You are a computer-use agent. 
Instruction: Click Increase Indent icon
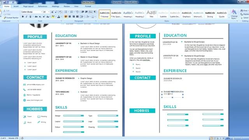pyautogui.click(x=86, y=12)
